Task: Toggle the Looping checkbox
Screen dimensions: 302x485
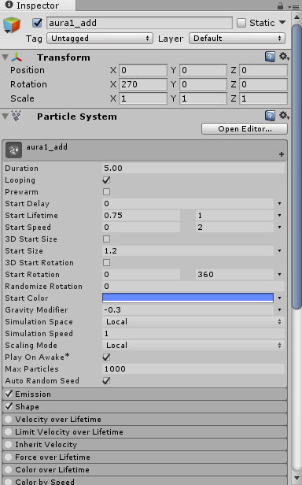Action: tap(106, 180)
